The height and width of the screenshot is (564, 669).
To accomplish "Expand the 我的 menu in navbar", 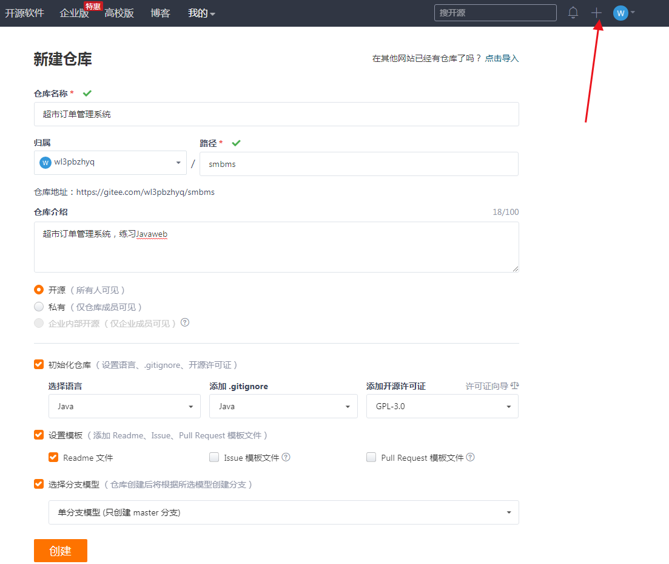I will click(x=201, y=13).
